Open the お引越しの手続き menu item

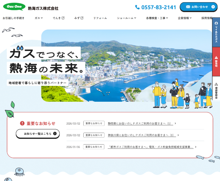(x=13, y=18)
